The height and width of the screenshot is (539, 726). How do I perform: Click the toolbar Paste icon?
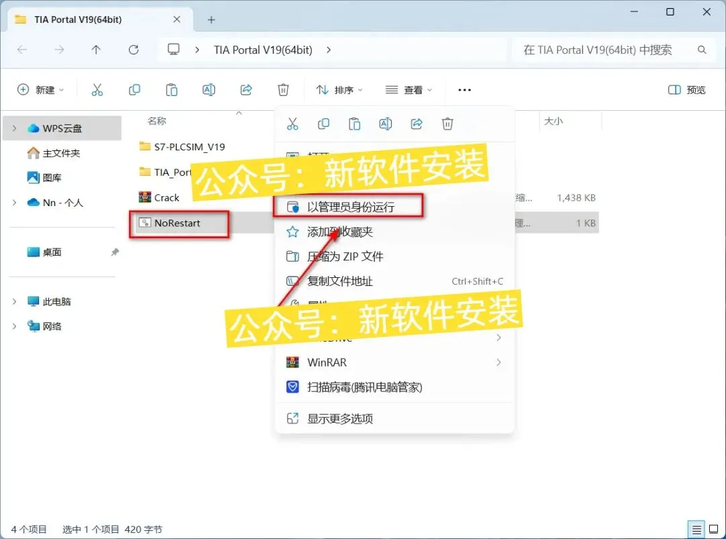pyautogui.click(x=171, y=90)
